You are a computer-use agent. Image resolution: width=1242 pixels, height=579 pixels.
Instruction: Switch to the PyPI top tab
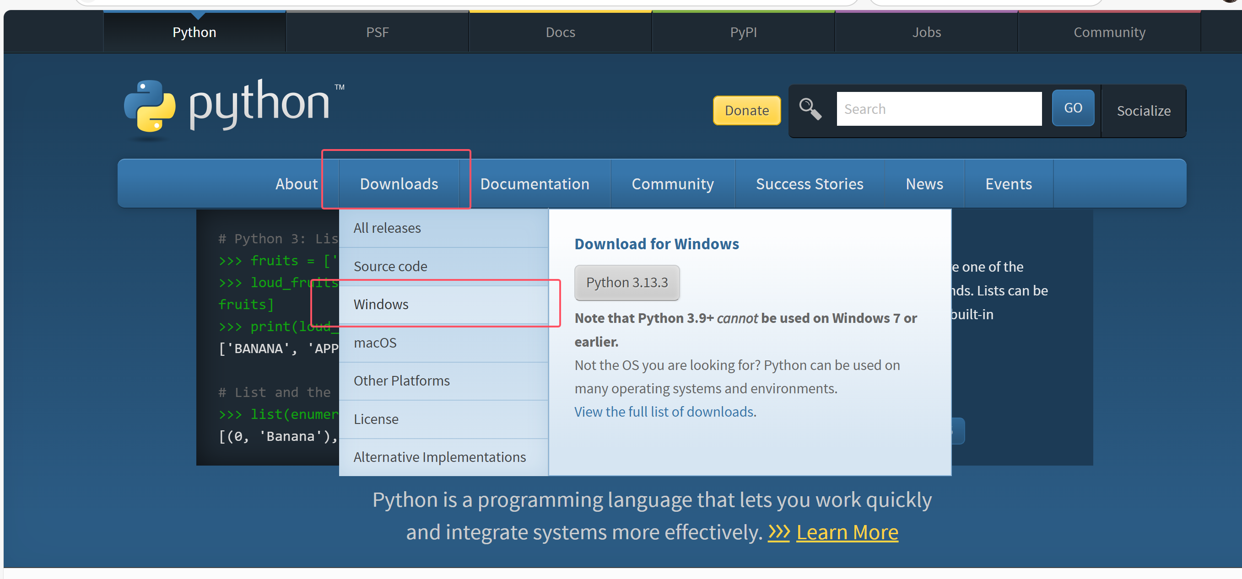[743, 32]
